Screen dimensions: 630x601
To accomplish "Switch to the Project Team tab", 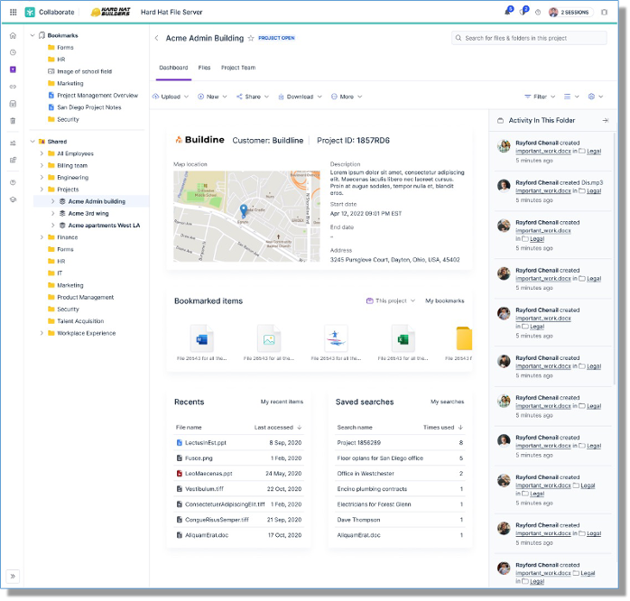I will [238, 68].
